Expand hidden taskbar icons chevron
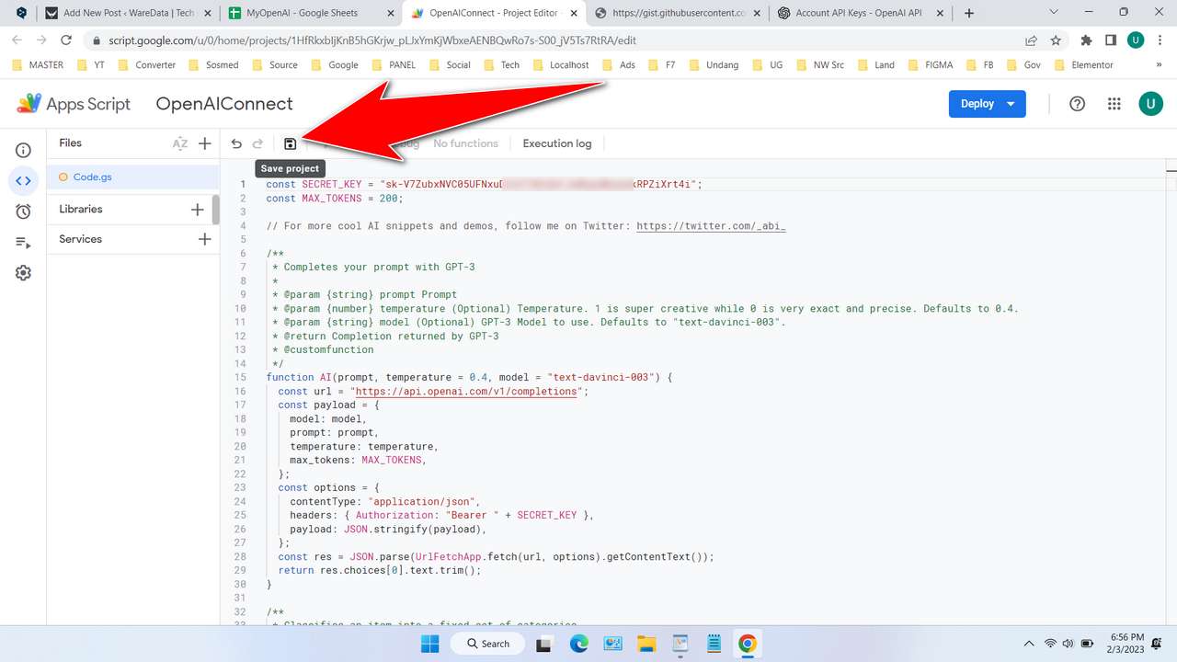 click(x=1028, y=644)
